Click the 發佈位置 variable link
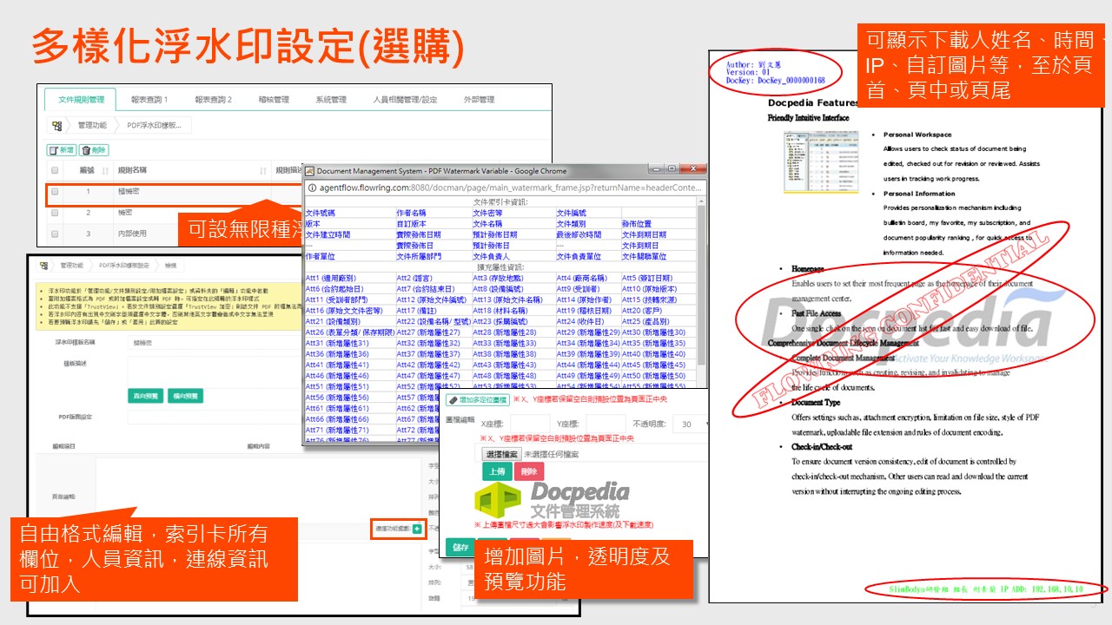The image size is (1112, 625). [x=637, y=224]
